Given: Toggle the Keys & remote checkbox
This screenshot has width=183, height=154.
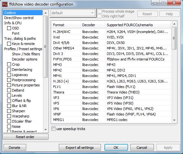Looking at the screenshot, I should click(9, 44).
